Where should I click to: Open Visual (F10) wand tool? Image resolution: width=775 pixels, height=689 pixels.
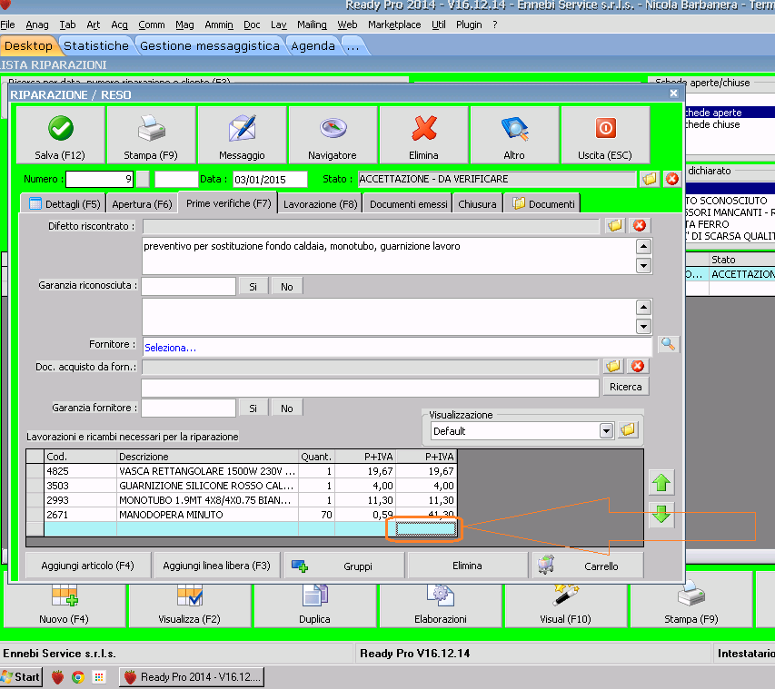click(566, 605)
